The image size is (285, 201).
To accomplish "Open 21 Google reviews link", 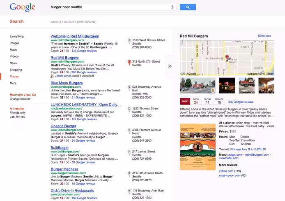I will (x=83, y=98).
